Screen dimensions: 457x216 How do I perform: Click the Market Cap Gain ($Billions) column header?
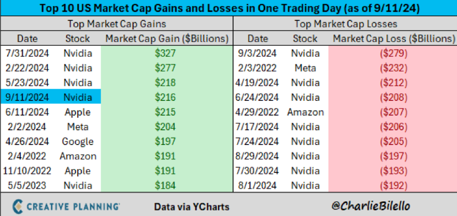(167, 39)
